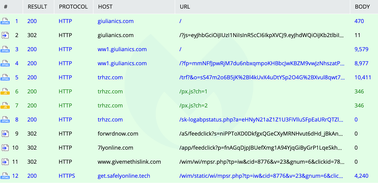The image size is (378, 184).
Task: Select the get.safelyonline.tech host entry
Action: tap(124, 176)
